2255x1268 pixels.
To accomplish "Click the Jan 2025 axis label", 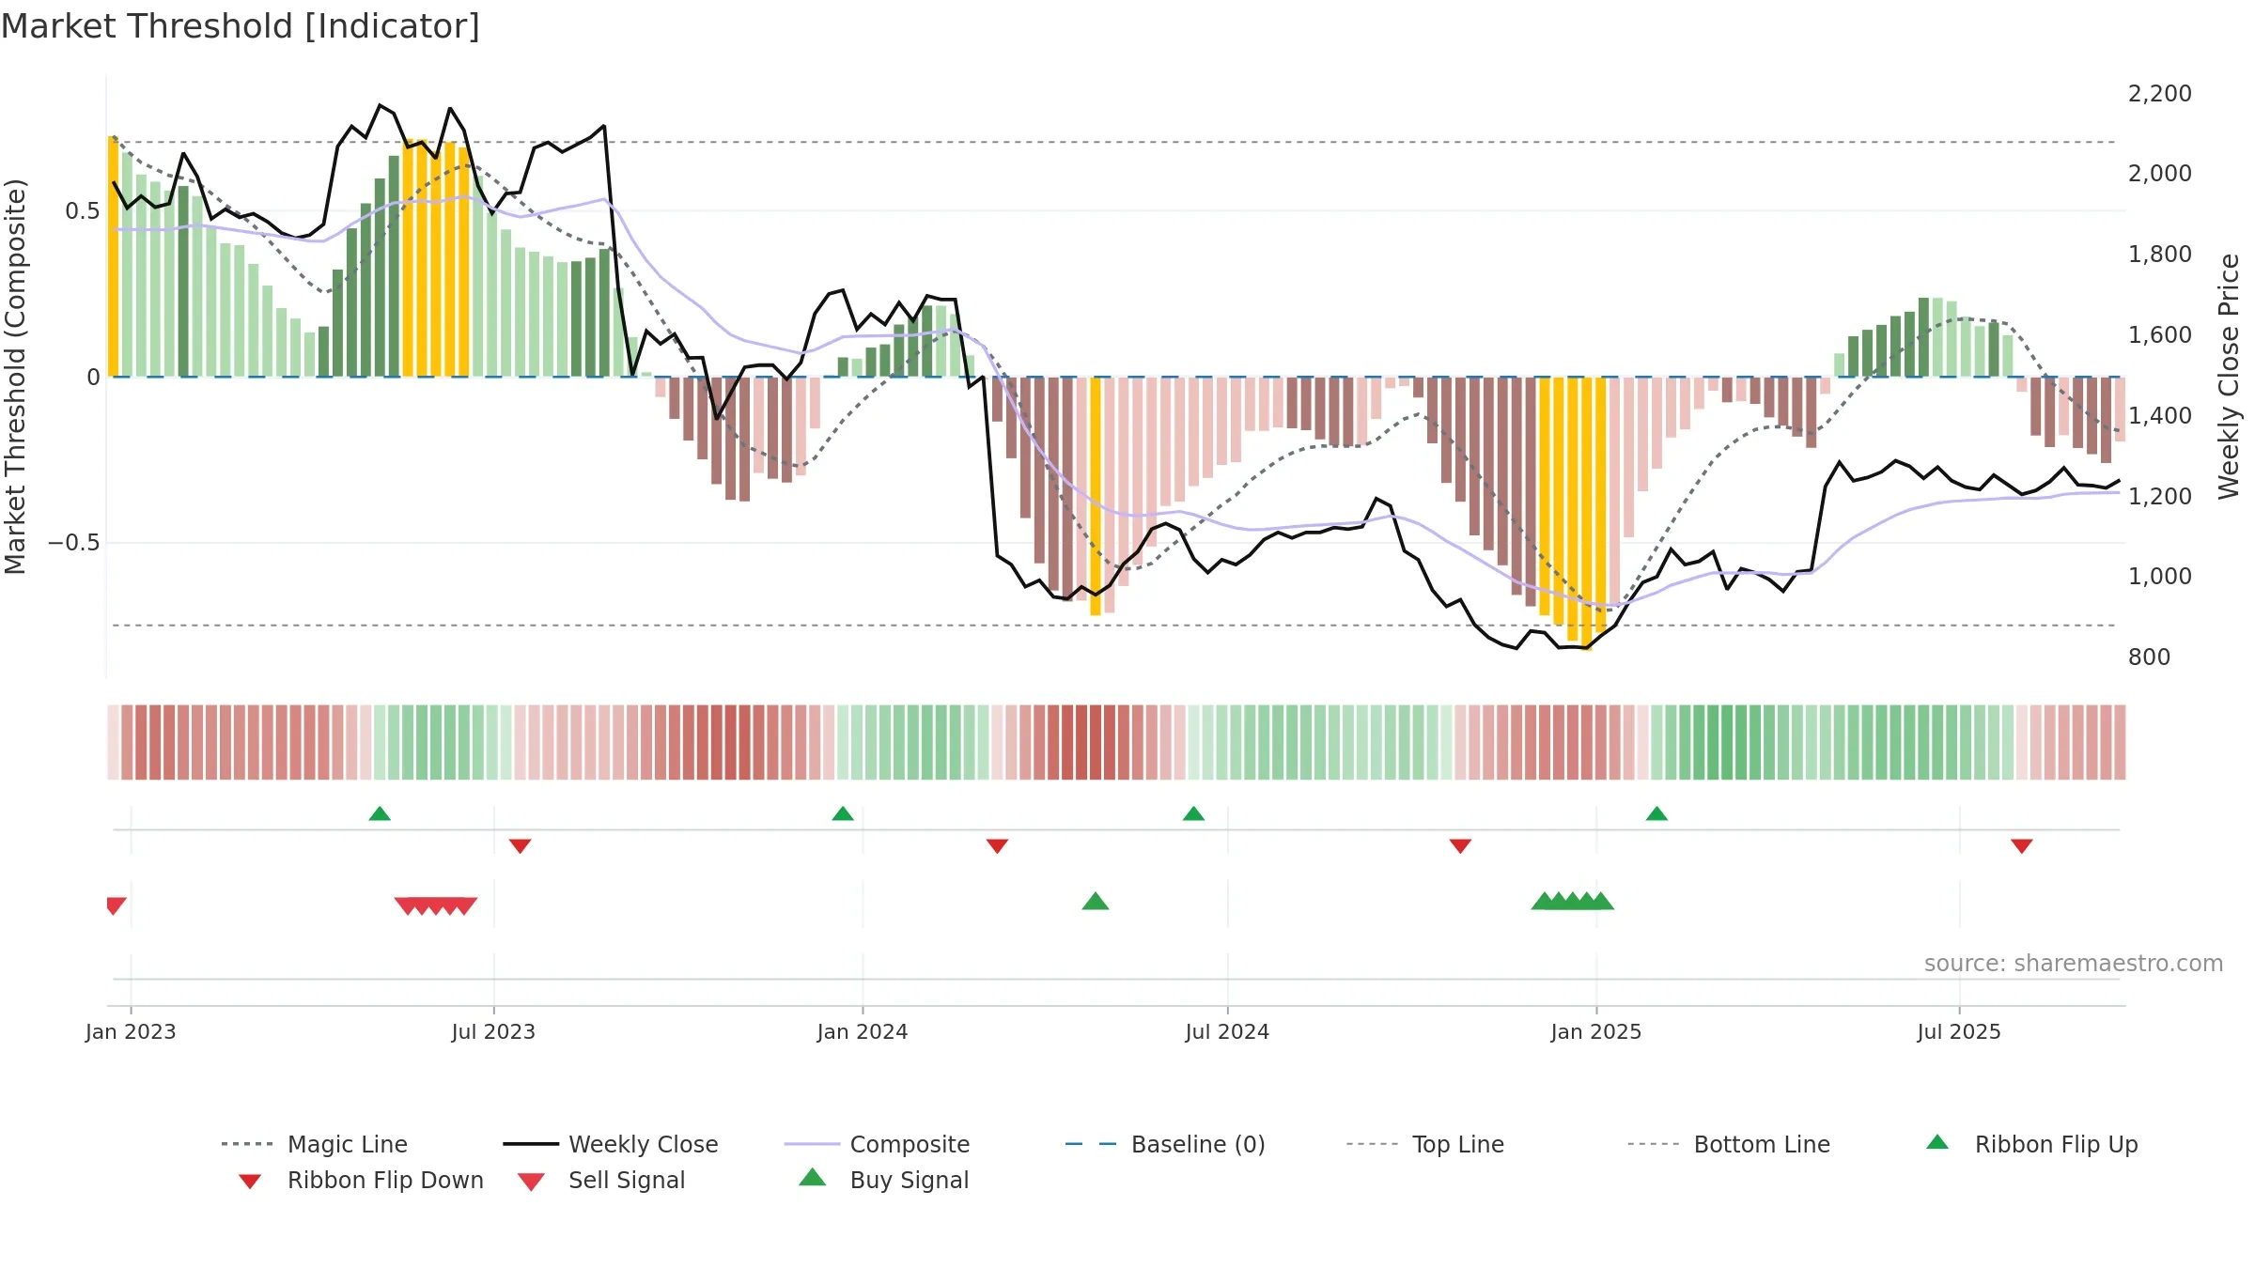I will 1596,1031.
